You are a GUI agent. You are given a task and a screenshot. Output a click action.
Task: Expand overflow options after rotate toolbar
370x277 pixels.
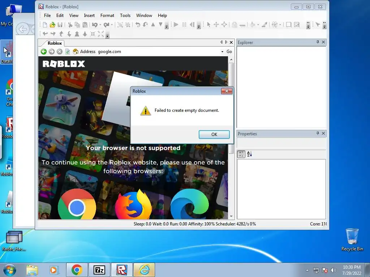(x=167, y=25)
